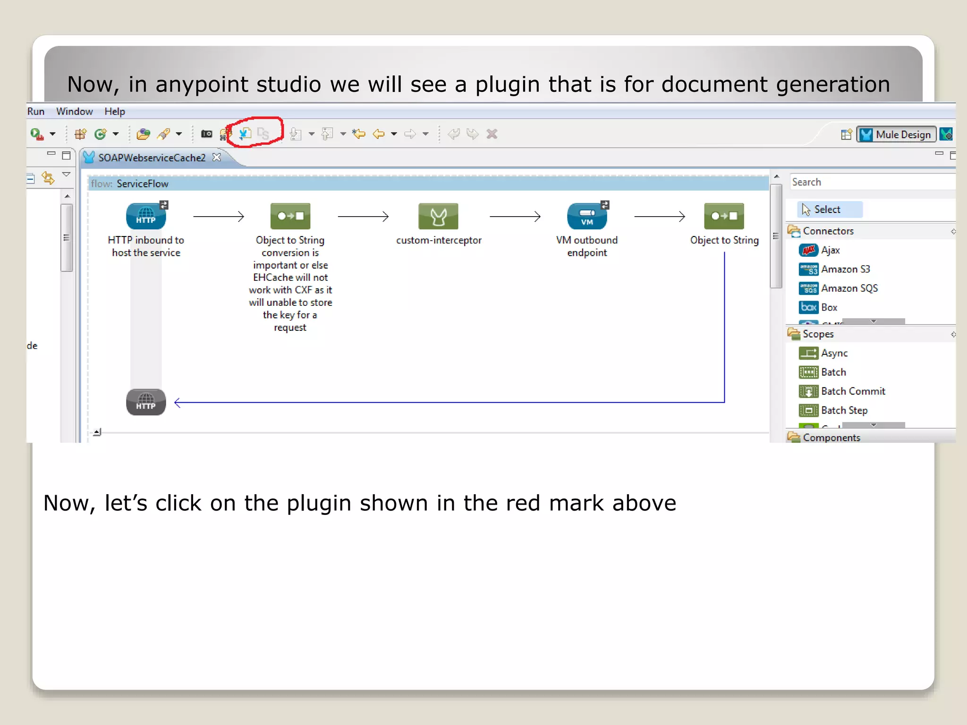Screen dimensions: 967x725
Task: Pick the Amazon SQS connector
Action: [x=838, y=288]
